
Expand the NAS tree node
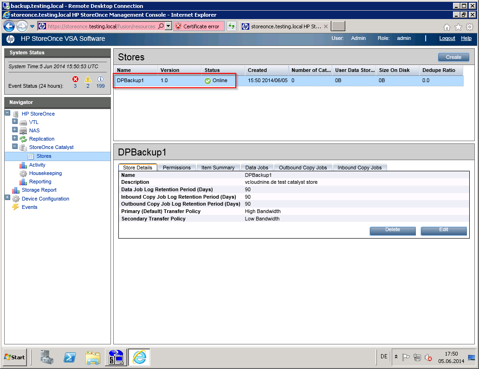click(15, 129)
